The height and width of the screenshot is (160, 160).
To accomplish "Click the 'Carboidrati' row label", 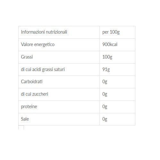I will pos(32,82).
